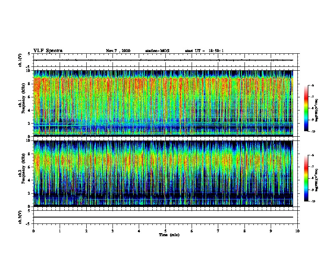335x259 pixels.
Task: Click the "ch.1(V)" axis label
Action: (20, 60)
